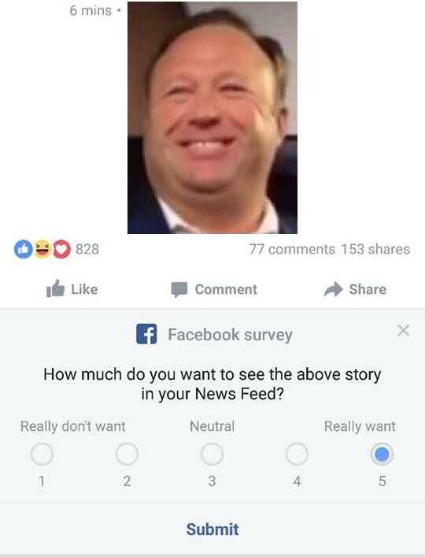Open the 77 comments link
This screenshot has height=557, width=425.
coord(292,249)
